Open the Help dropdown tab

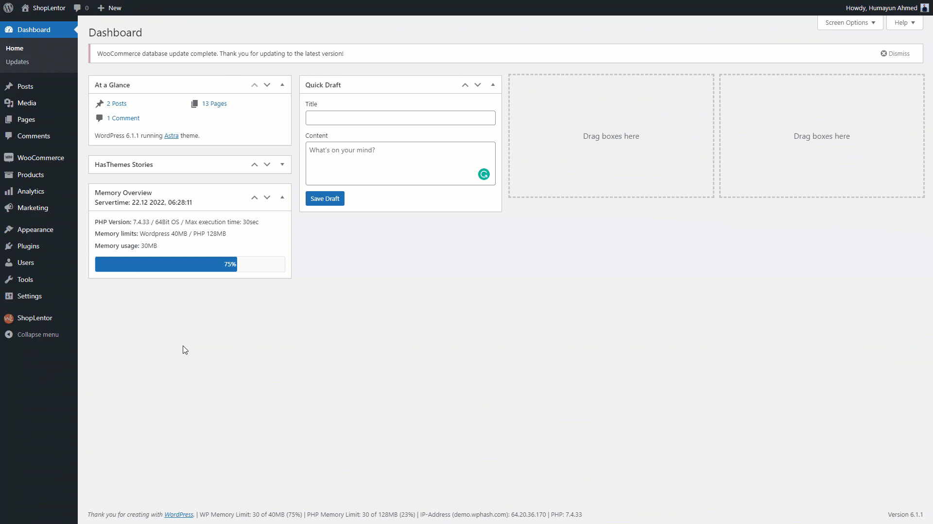coord(904,23)
